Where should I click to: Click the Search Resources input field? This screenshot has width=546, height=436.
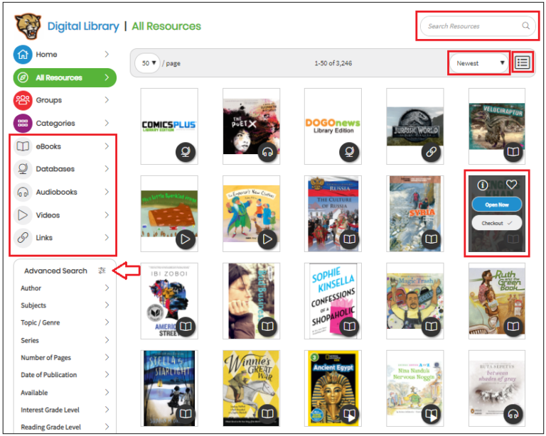coord(469,26)
